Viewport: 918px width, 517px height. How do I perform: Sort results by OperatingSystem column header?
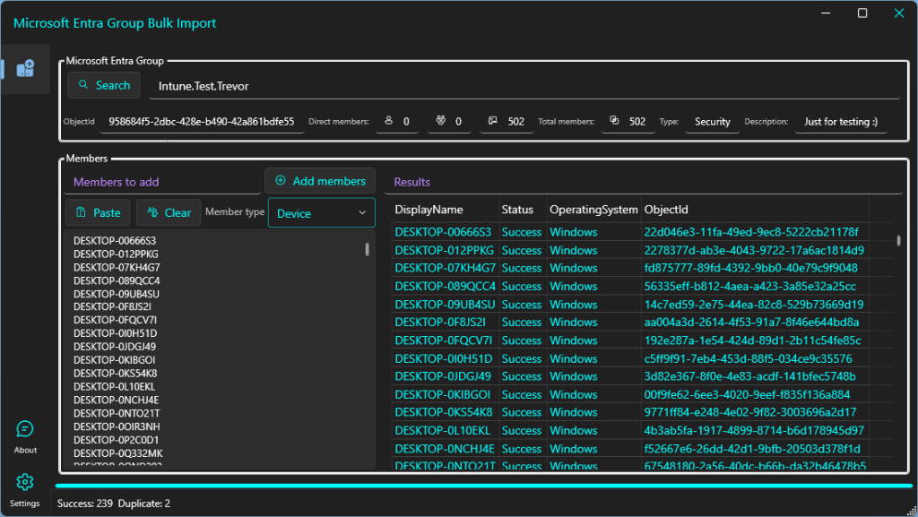(593, 210)
